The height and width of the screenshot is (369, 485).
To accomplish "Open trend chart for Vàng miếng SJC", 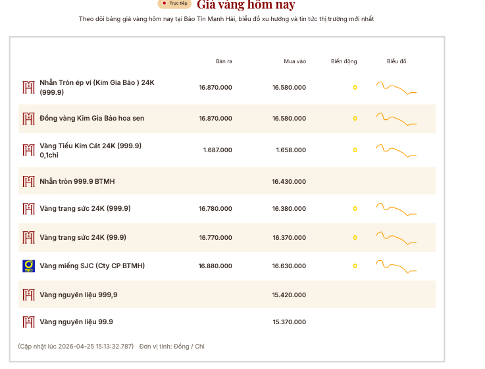I will (396, 266).
